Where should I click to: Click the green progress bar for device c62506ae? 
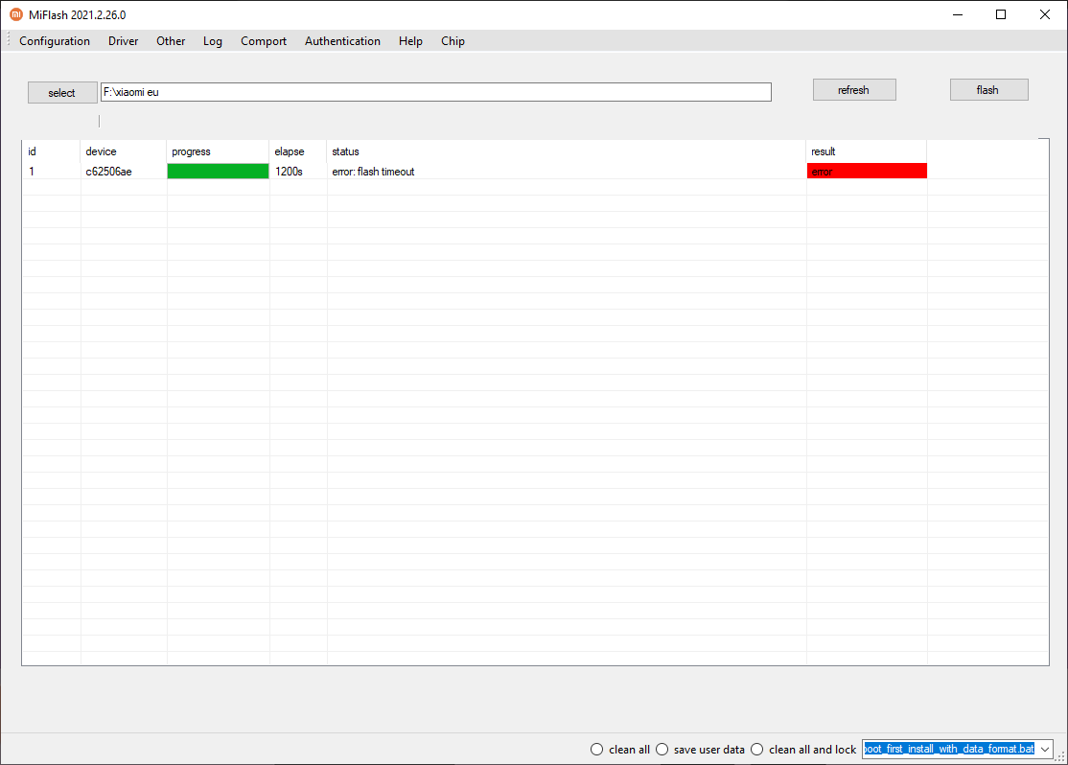click(218, 172)
